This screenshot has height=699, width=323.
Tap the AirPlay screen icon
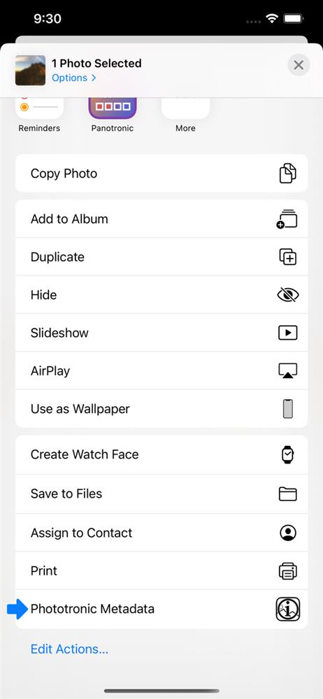pyautogui.click(x=288, y=371)
